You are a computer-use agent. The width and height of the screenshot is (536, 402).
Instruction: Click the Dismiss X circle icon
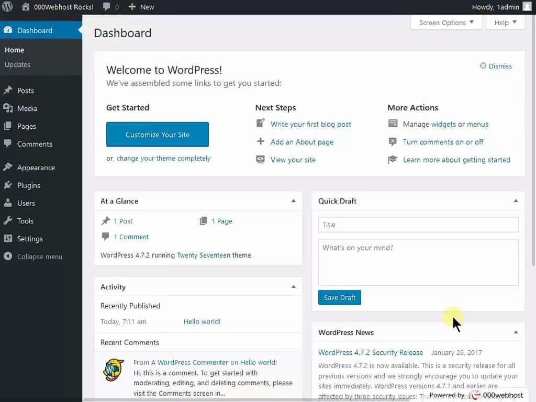pyautogui.click(x=483, y=65)
